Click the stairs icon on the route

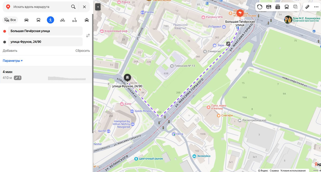coord(228,44)
